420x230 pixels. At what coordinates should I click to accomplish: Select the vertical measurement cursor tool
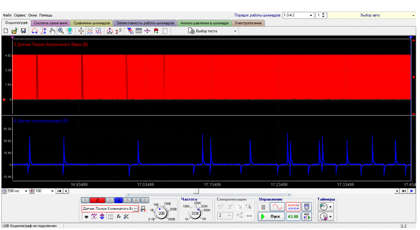pyautogui.click(x=43, y=31)
